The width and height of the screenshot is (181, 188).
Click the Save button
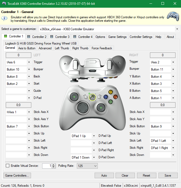pos(168,176)
